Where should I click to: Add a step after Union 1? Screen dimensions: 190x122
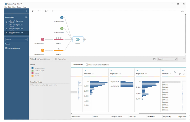click(85, 39)
